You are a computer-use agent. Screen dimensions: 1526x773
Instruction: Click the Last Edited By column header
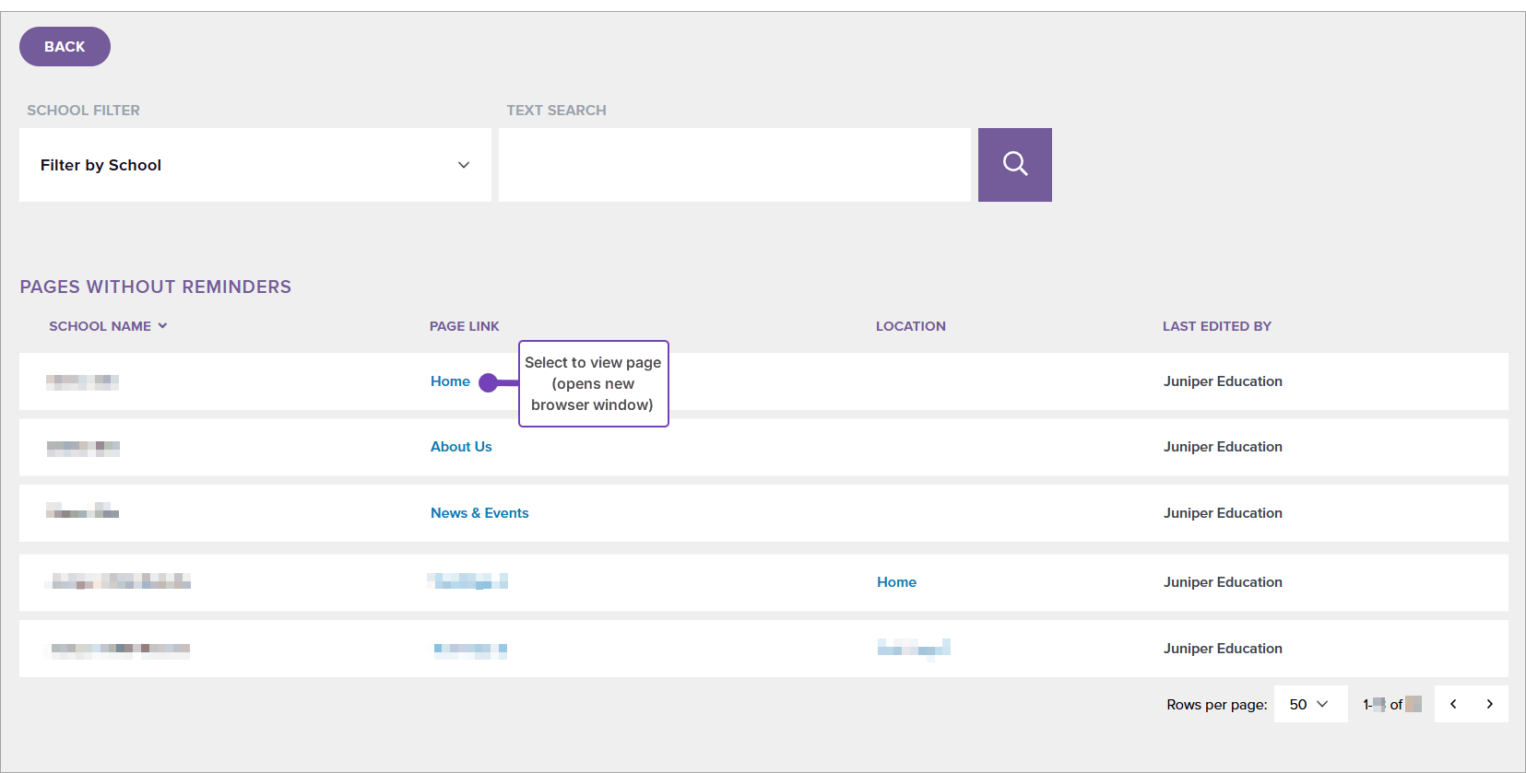pyautogui.click(x=1216, y=326)
